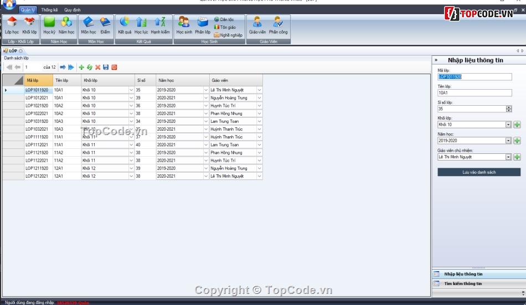Screen dimensions: 526x305
Task: Expand the Giáo viên chủ nhiệm dropdown
Action: coord(508,157)
